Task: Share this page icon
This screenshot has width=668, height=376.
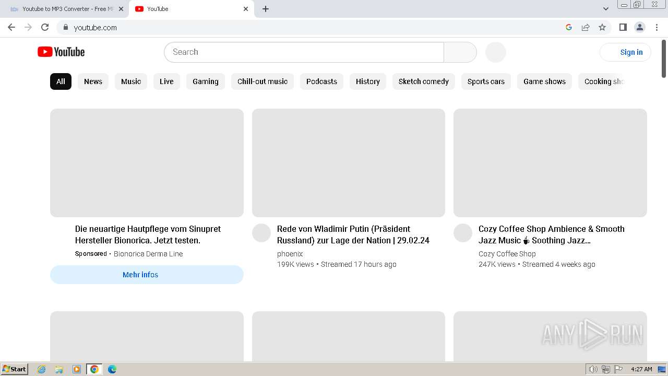Action: click(586, 27)
